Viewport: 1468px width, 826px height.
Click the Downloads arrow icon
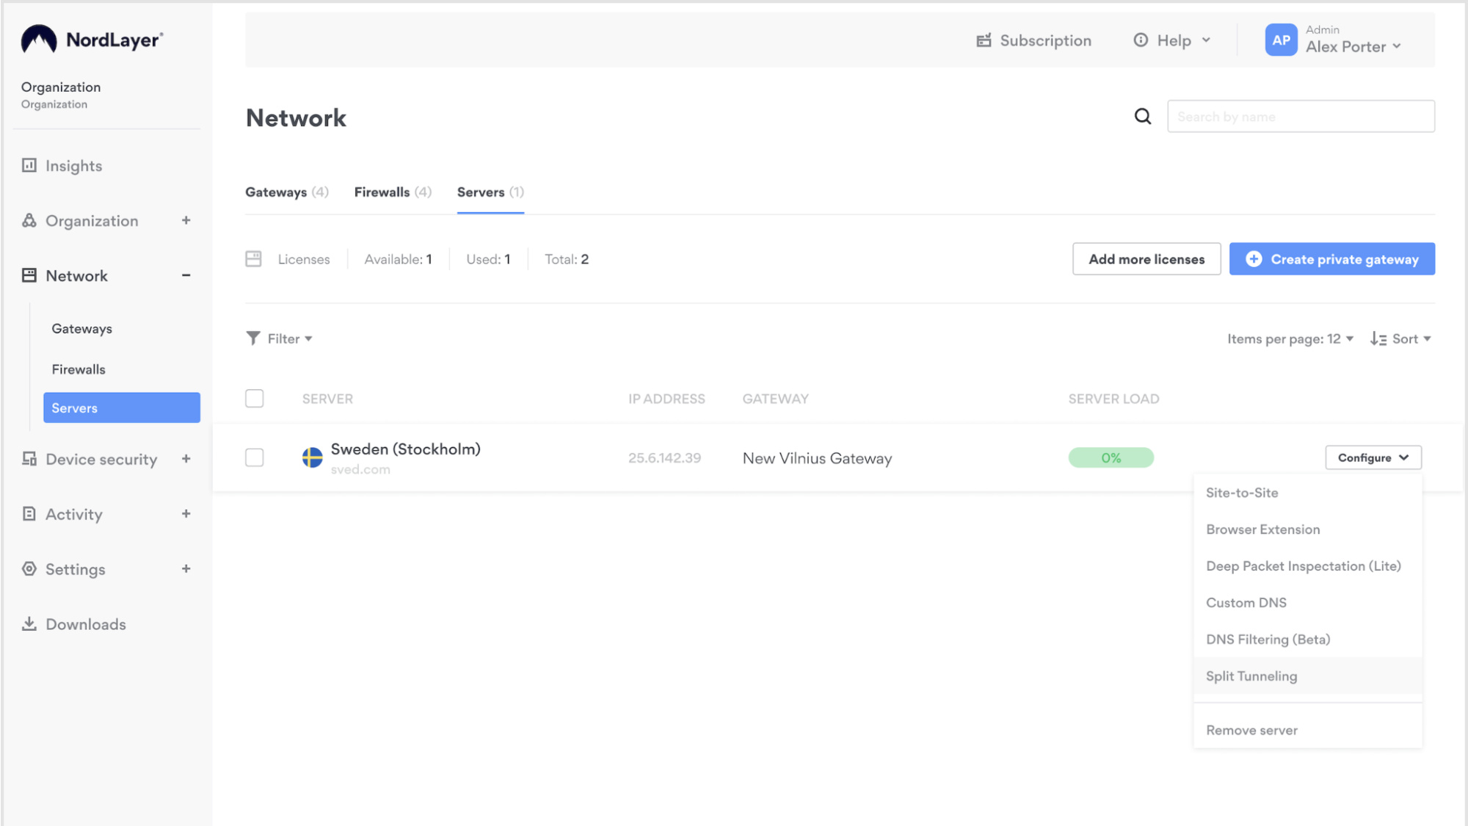tap(29, 624)
